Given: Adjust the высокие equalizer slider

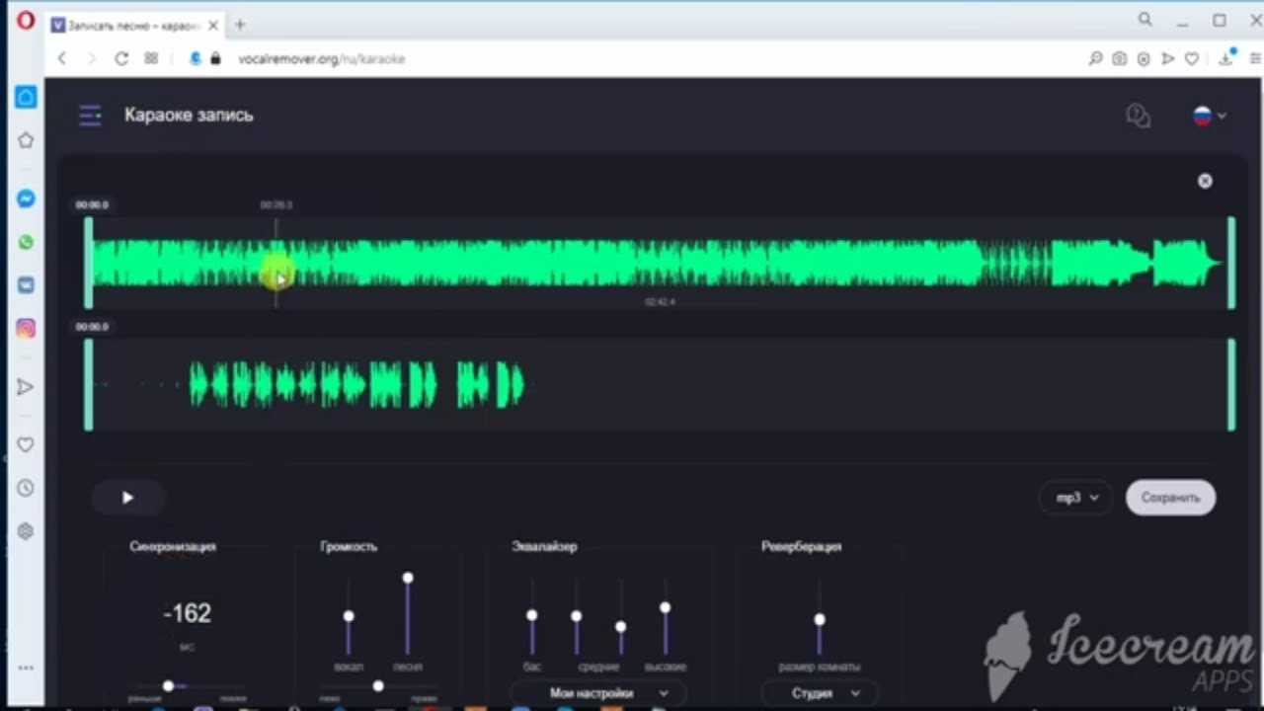Looking at the screenshot, I should coord(666,608).
